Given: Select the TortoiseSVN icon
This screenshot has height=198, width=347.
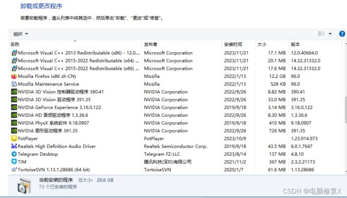Looking at the screenshot, I should [14, 170].
